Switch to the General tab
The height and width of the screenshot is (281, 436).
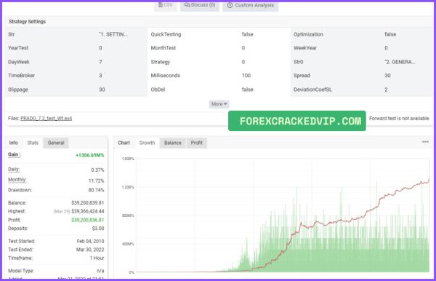56,143
